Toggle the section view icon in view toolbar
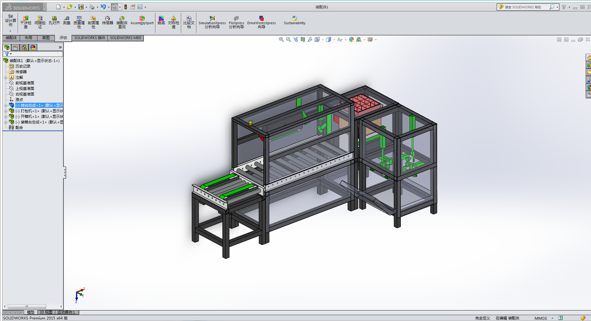Image resolution: width=591 pixels, height=321 pixels. pos(303,39)
